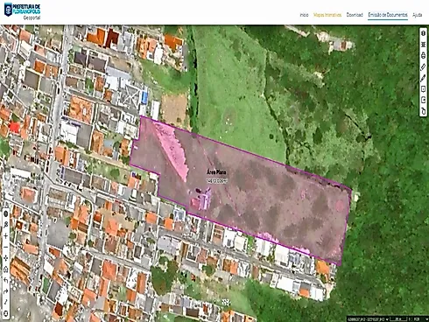Viewport: 429px width, 322px height.
Task: Open the legend list icon in right toolbar
Action: 424,45
